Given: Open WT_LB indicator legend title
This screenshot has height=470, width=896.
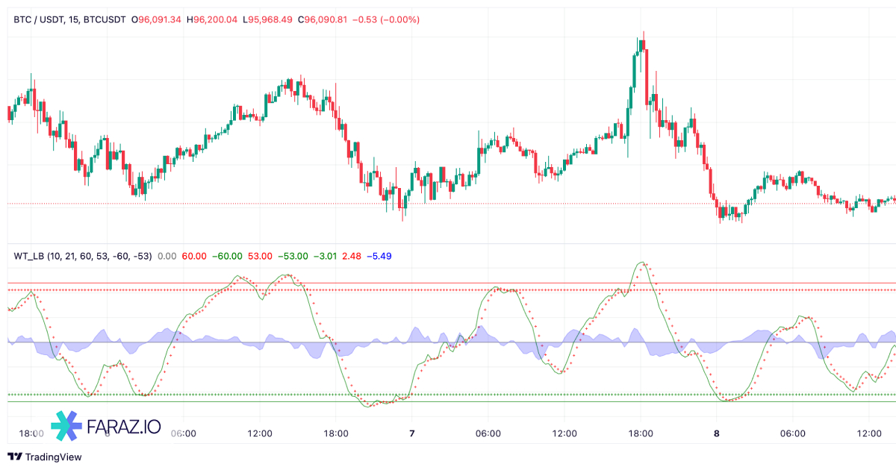Looking at the screenshot, I should click(x=82, y=256).
